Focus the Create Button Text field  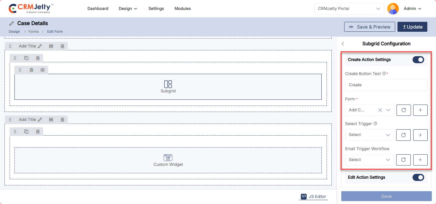386,85
